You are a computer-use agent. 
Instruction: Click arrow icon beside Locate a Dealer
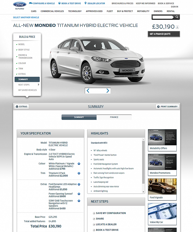(x=94, y=224)
